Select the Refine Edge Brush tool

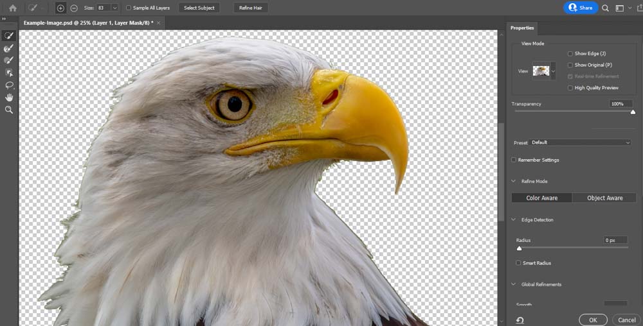(x=9, y=48)
